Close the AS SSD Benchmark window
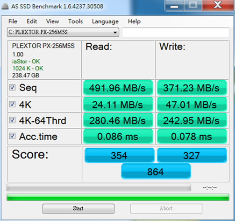 pyautogui.click(x=218, y=5)
